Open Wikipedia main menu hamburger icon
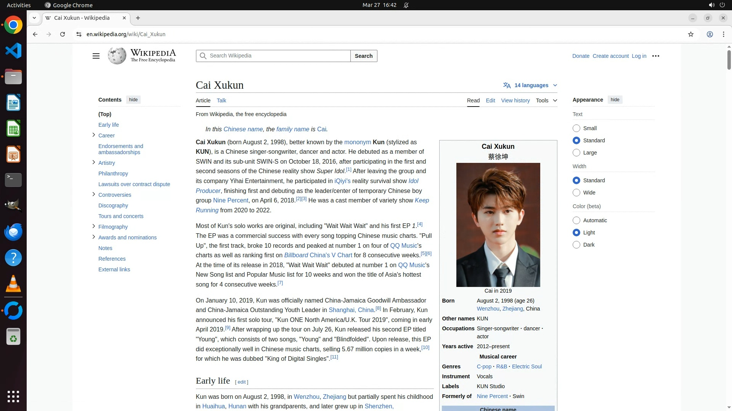The height and width of the screenshot is (411, 732). pyautogui.click(x=96, y=56)
